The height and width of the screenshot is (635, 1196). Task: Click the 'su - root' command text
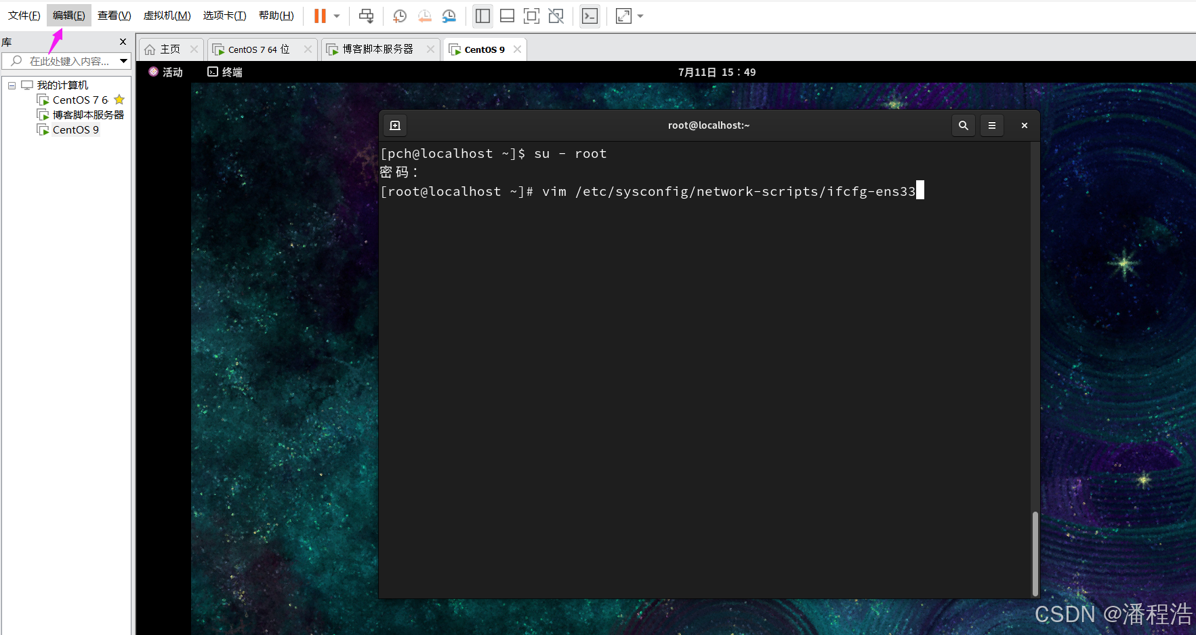[571, 154]
